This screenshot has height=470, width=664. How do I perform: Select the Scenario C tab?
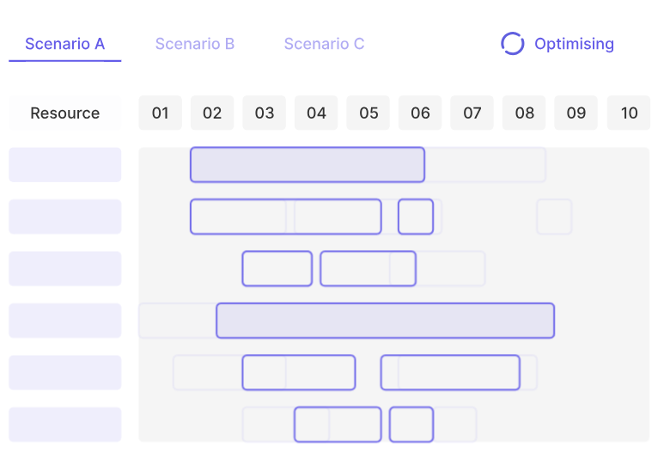point(324,44)
